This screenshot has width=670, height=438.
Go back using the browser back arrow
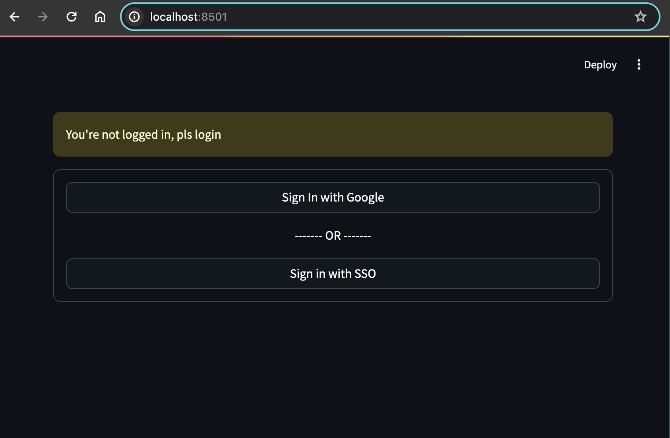click(x=15, y=17)
